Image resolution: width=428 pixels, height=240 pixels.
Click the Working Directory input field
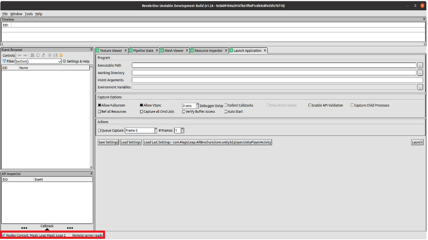click(x=274, y=73)
